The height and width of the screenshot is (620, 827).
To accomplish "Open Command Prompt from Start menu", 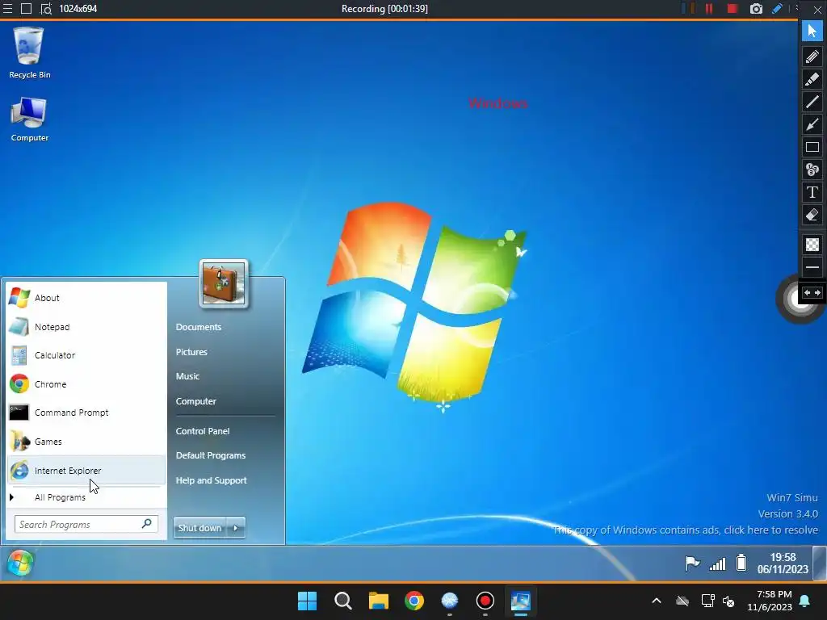I will click(86, 413).
